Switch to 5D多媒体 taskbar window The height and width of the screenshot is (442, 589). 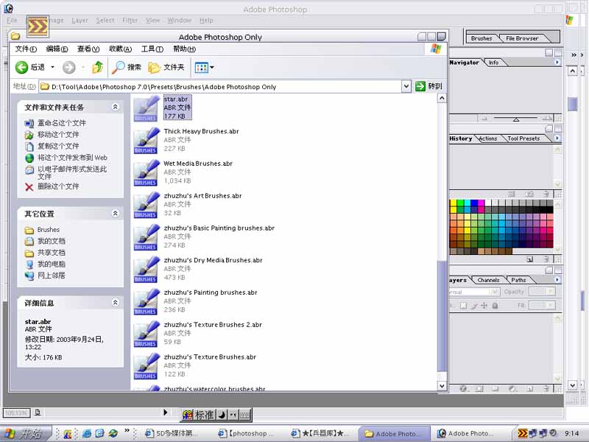pyautogui.click(x=172, y=434)
